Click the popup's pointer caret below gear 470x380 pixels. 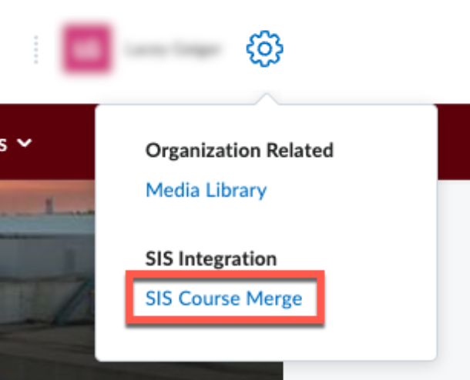click(264, 99)
